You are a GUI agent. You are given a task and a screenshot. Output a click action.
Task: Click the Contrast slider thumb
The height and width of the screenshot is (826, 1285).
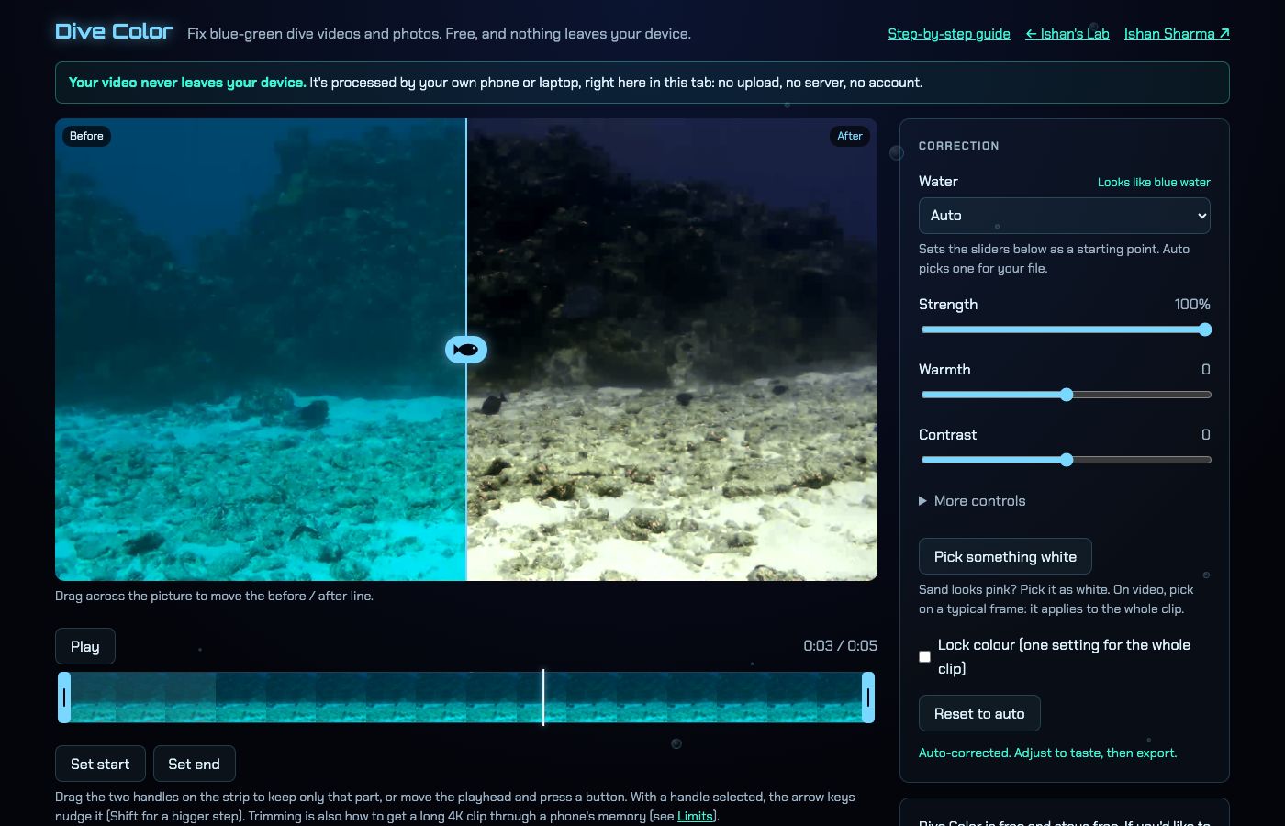[1067, 460]
